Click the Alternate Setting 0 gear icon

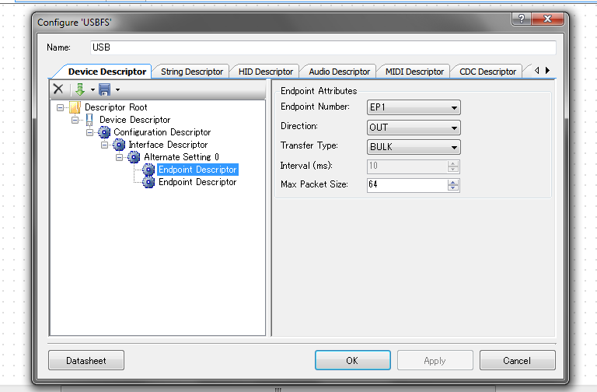134,157
